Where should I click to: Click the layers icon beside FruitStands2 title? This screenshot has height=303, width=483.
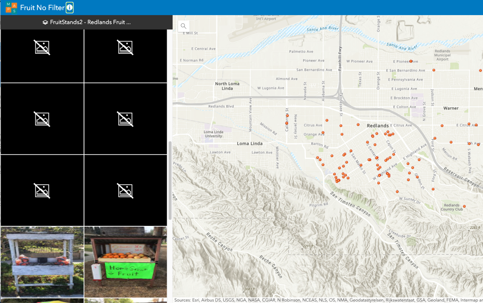pyautogui.click(x=45, y=22)
